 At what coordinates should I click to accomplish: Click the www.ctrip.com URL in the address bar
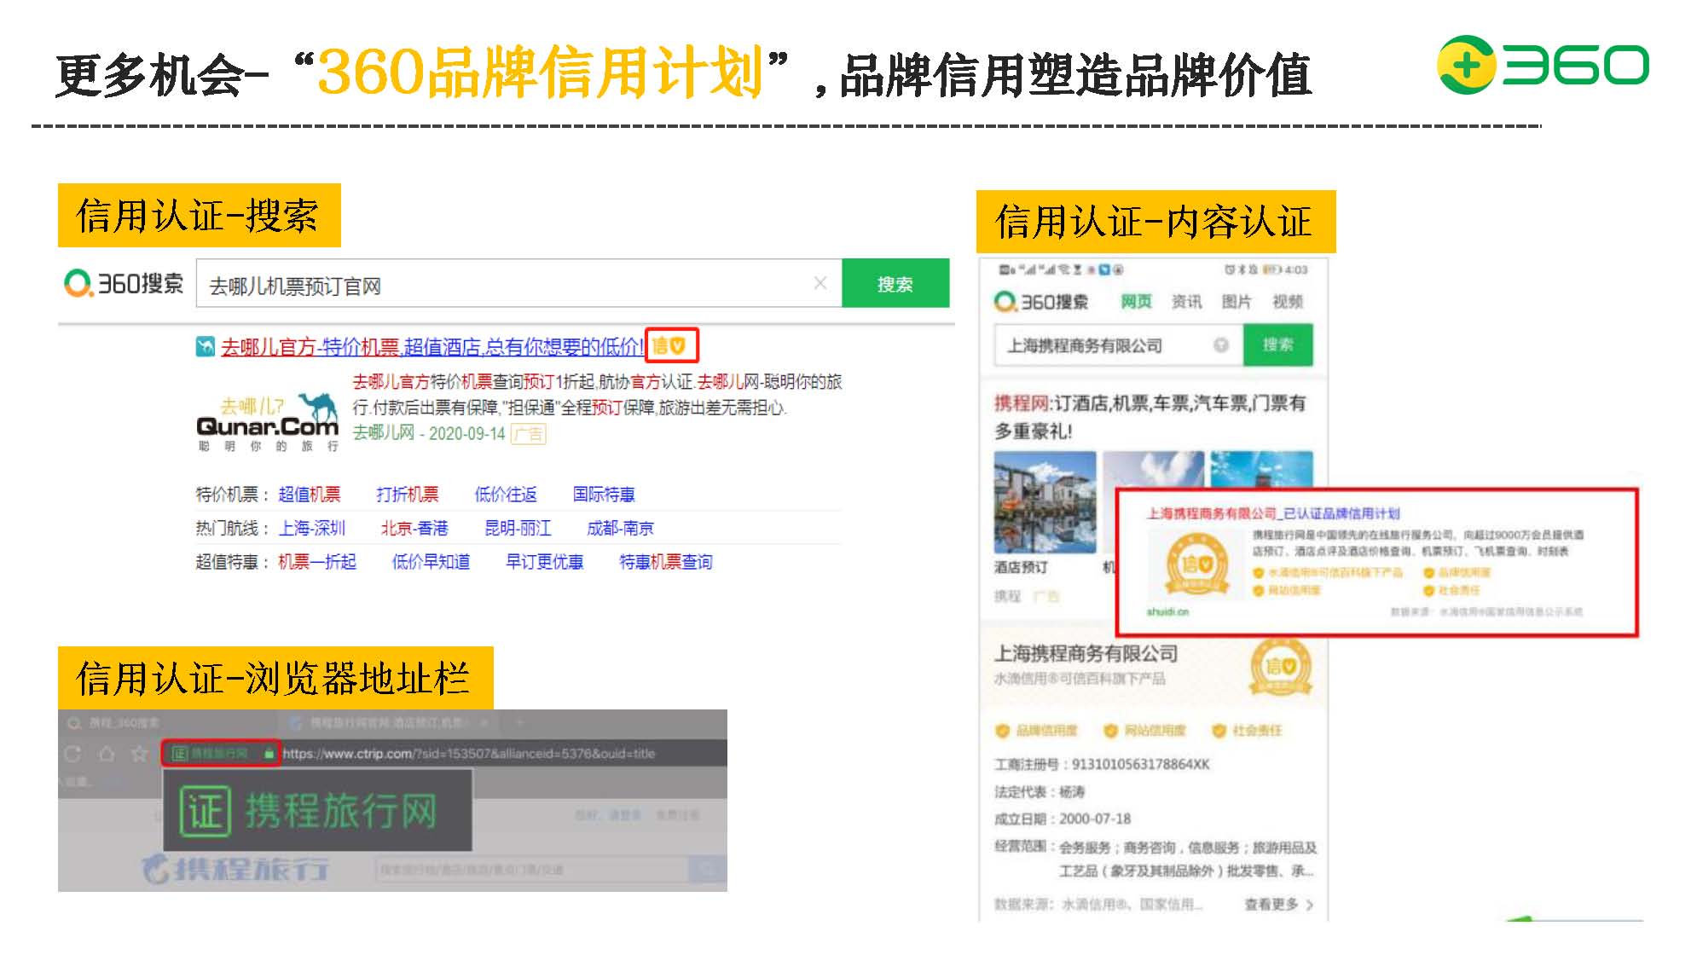(469, 754)
